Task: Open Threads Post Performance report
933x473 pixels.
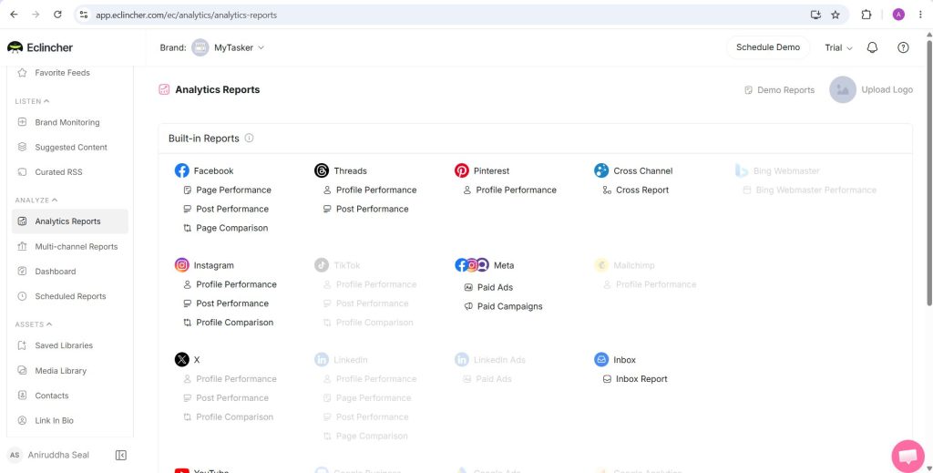Action: tap(366, 209)
